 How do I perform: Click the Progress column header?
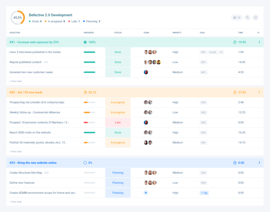coord(89,33)
